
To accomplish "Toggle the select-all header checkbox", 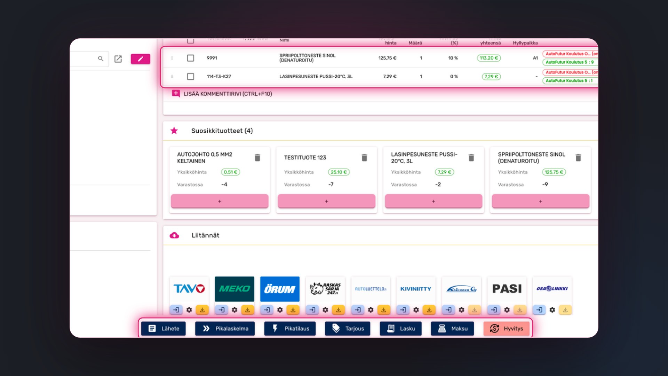I will [190, 41].
